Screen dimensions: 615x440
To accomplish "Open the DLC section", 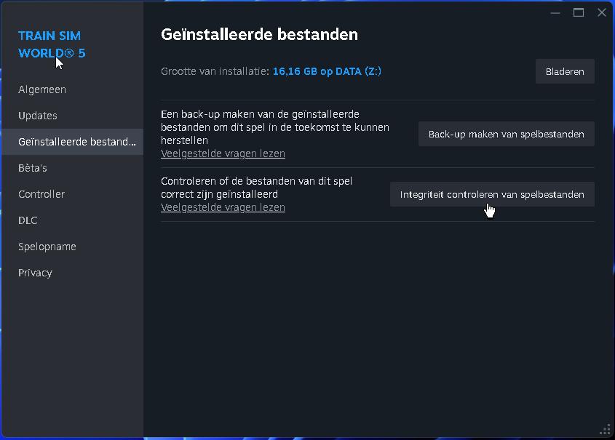I will coord(72,220).
